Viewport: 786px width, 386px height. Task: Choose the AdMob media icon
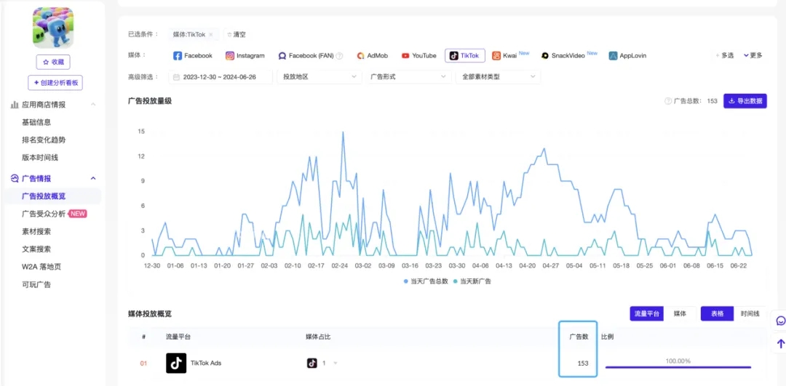[x=360, y=56]
